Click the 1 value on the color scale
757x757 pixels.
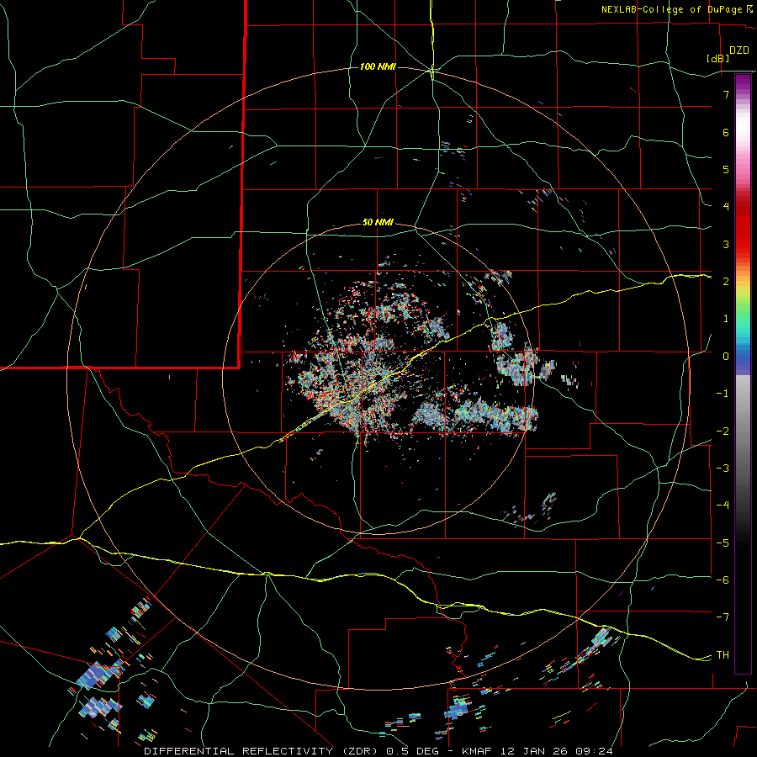point(726,319)
